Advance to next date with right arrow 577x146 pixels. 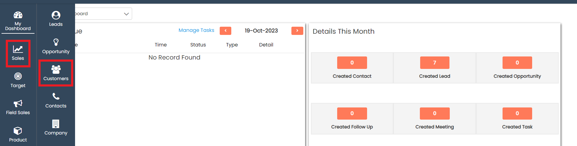pyautogui.click(x=297, y=31)
